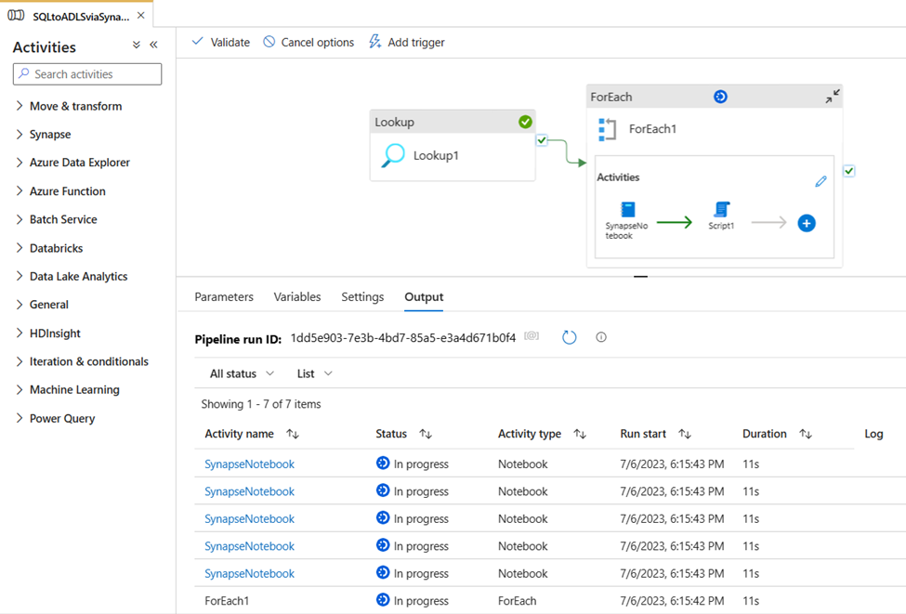Expand all activities using the double chevron
The height and width of the screenshot is (614, 906).
[137, 45]
